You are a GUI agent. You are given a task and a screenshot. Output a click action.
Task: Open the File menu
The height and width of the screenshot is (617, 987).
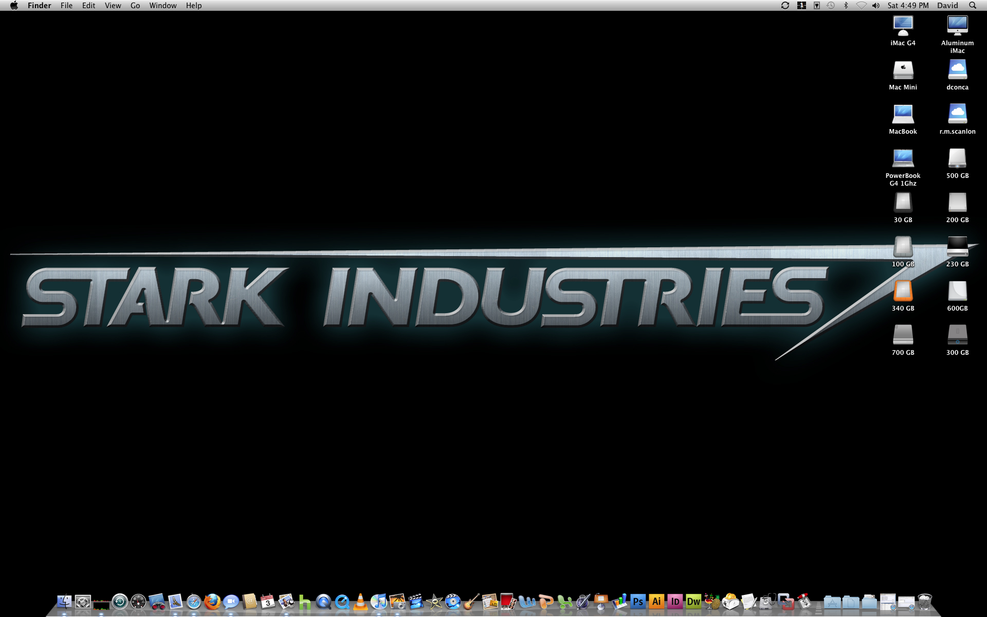tap(66, 5)
